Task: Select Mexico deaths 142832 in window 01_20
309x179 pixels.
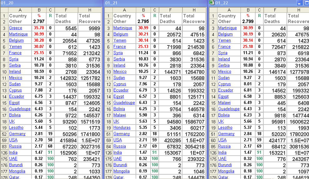Action: pyautogui.click(x=66, y=78)
